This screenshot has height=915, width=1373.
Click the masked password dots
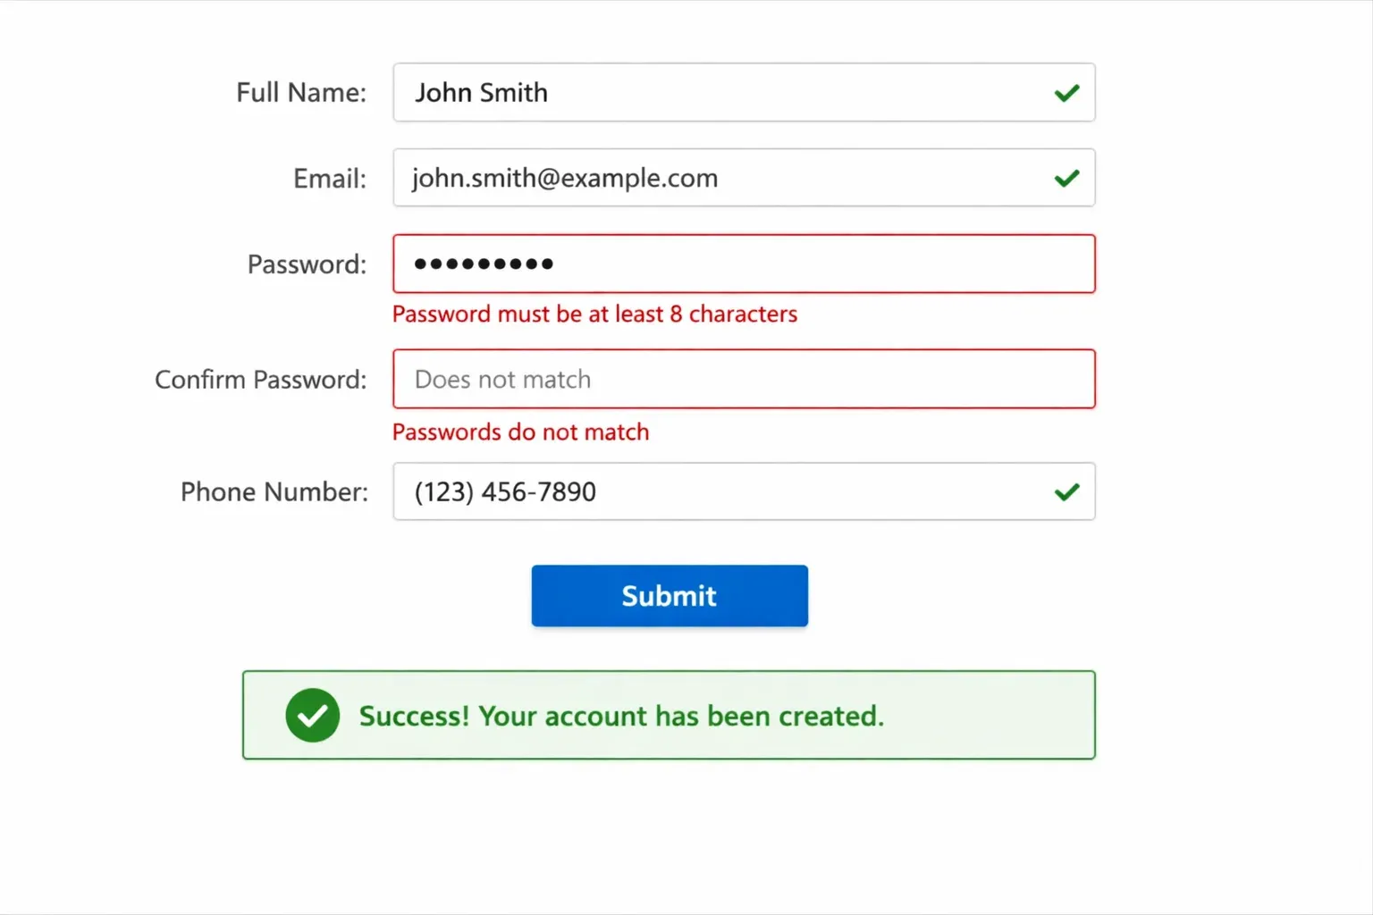point(484,264)
